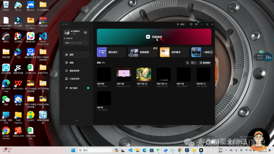Open the drafts view layout dropdown
Image resolution: width=274 pixels, height=154 pixels.
pos(194,63)
